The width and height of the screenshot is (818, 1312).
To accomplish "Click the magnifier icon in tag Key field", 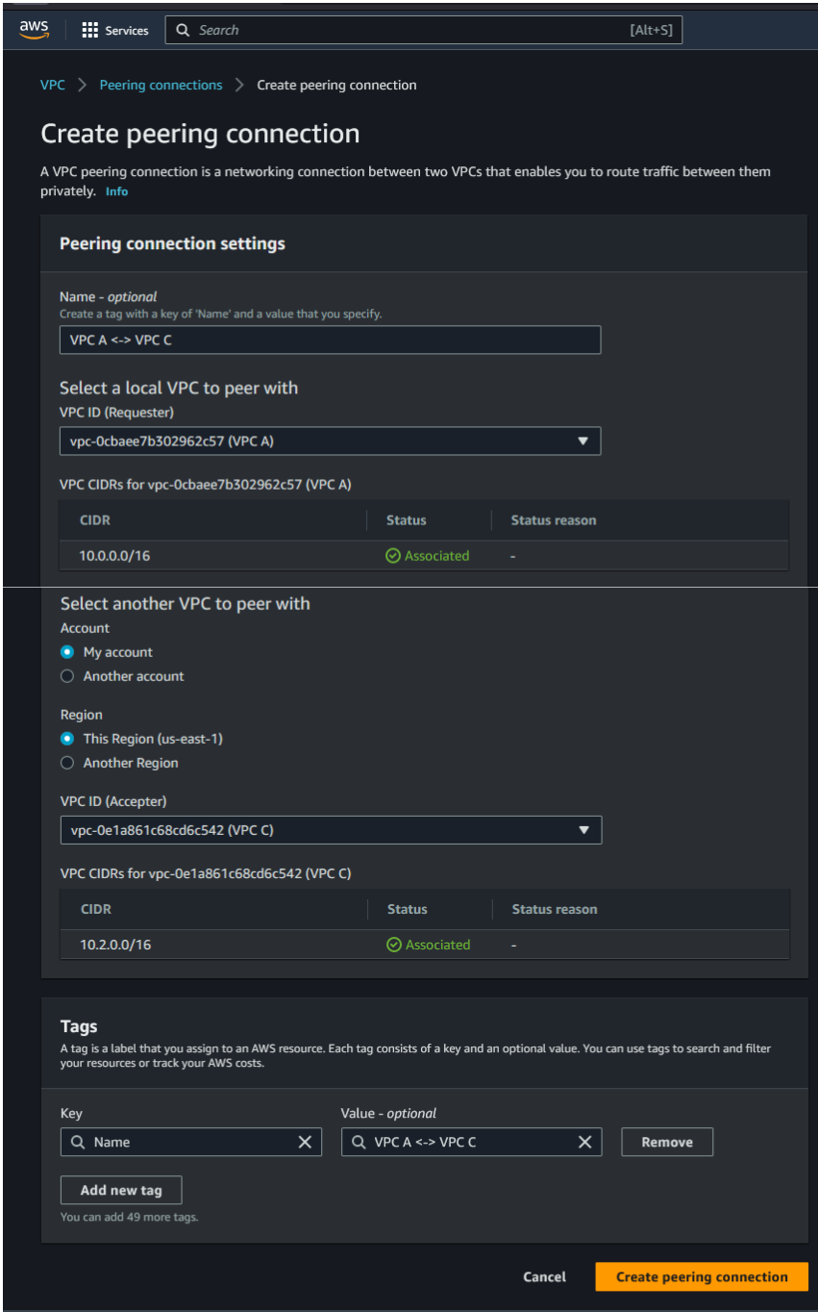I will click(x=77, y=1142).
